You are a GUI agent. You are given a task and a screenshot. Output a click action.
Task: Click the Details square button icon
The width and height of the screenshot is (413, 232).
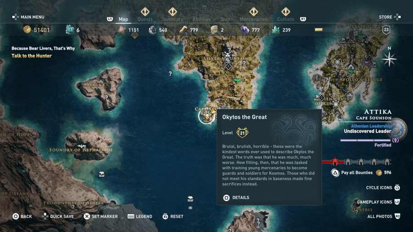(226, 198)
